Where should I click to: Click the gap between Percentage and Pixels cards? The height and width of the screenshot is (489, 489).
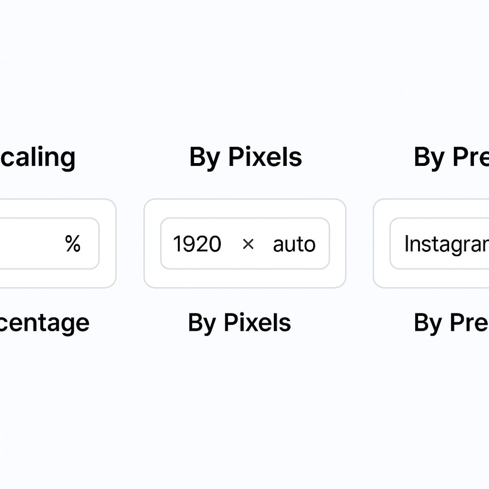coord(130,244)
